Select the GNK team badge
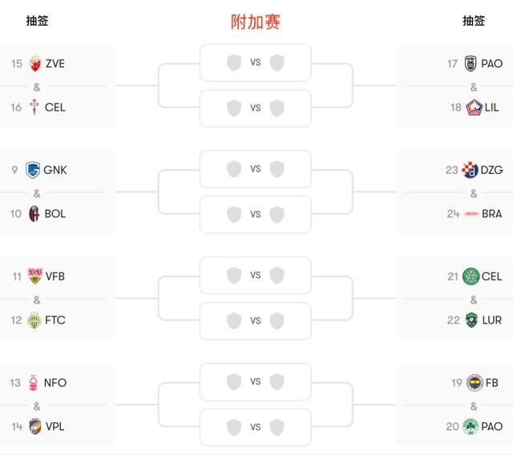Screen dimensions: 513x455 (33, 170)
